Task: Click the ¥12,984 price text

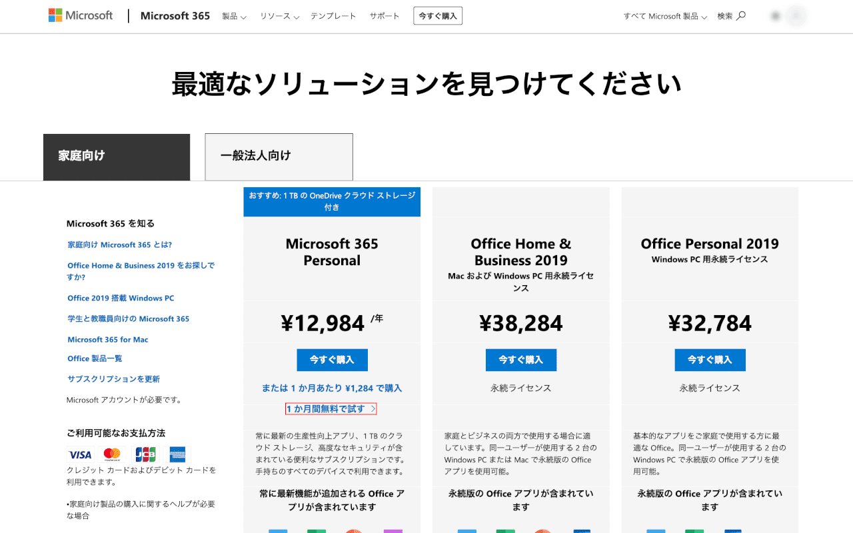Action: point(323,323)
